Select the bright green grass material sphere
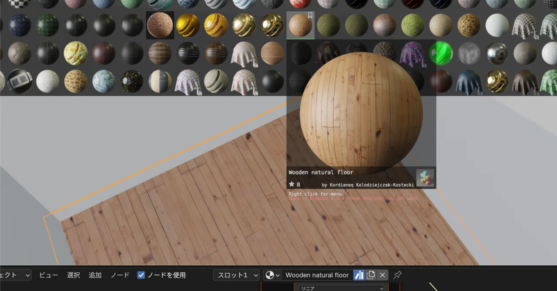 pos(413,25)
